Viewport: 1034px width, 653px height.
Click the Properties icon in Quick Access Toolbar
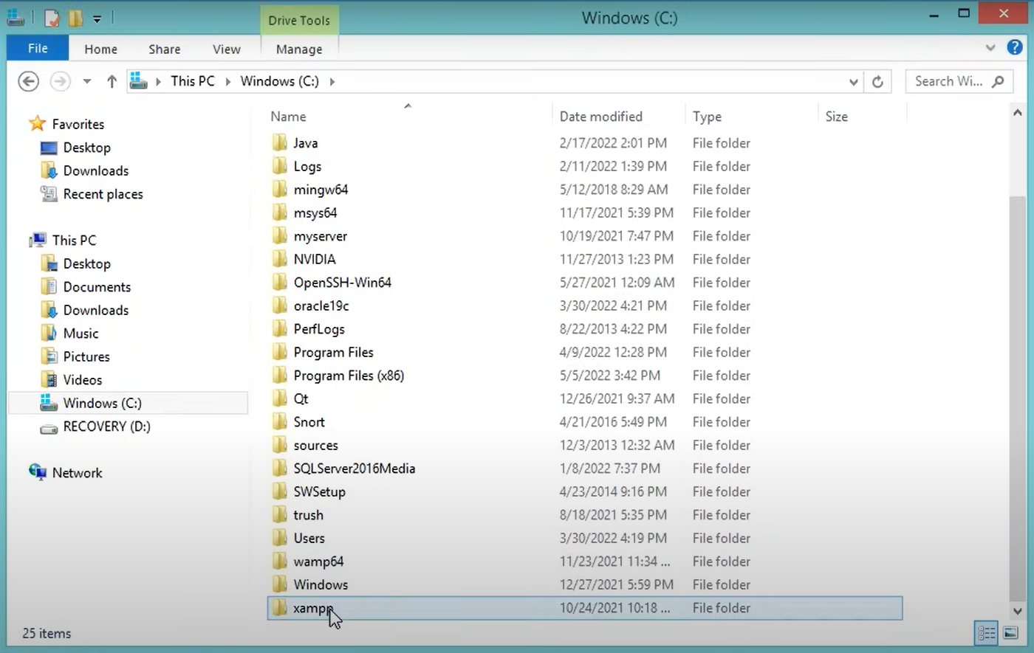coord(51,18)
